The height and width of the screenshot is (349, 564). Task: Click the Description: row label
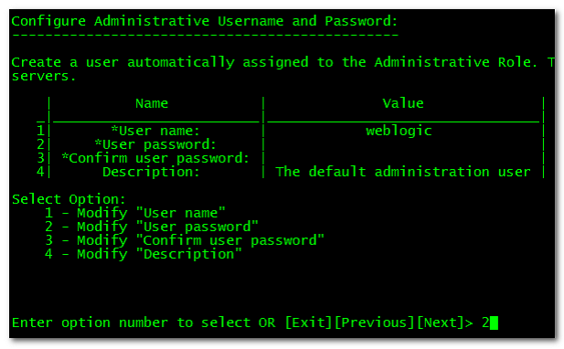151,172
